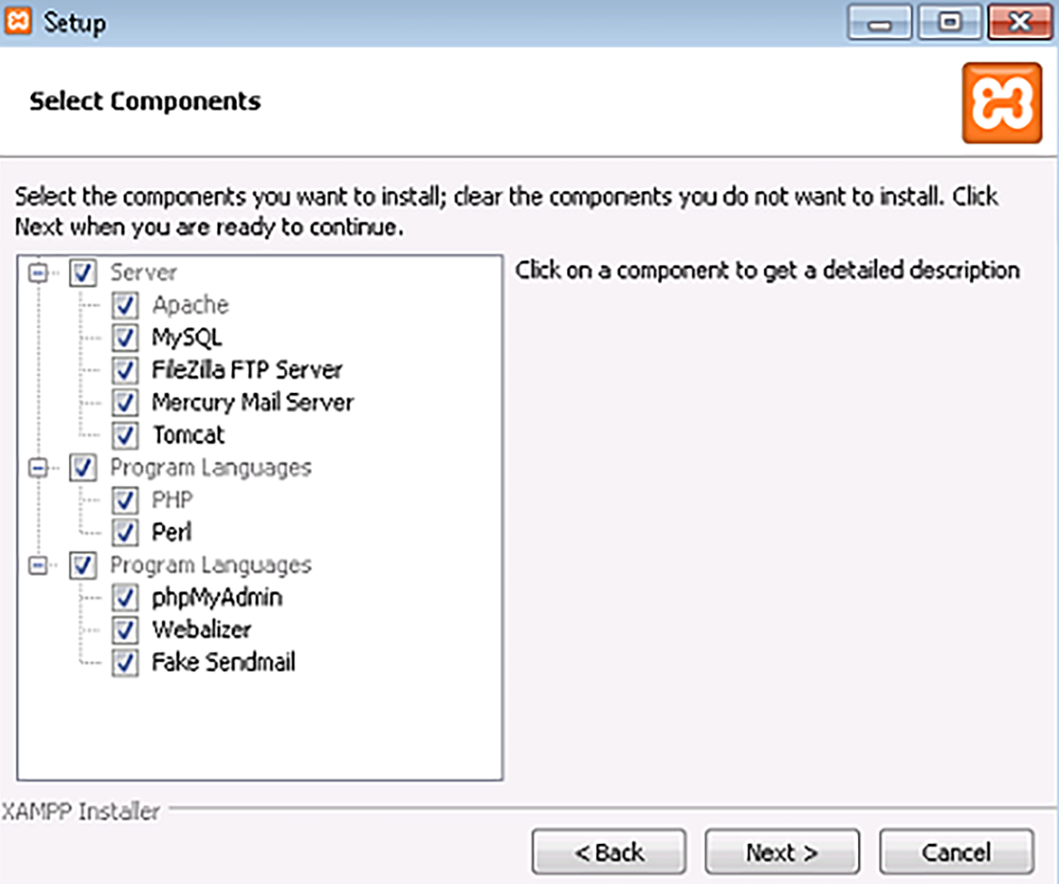This screenshot has height=884, width=1059.
Task: Uncheck the Mercury Mail Server checkbox
Action: [125, 402]
